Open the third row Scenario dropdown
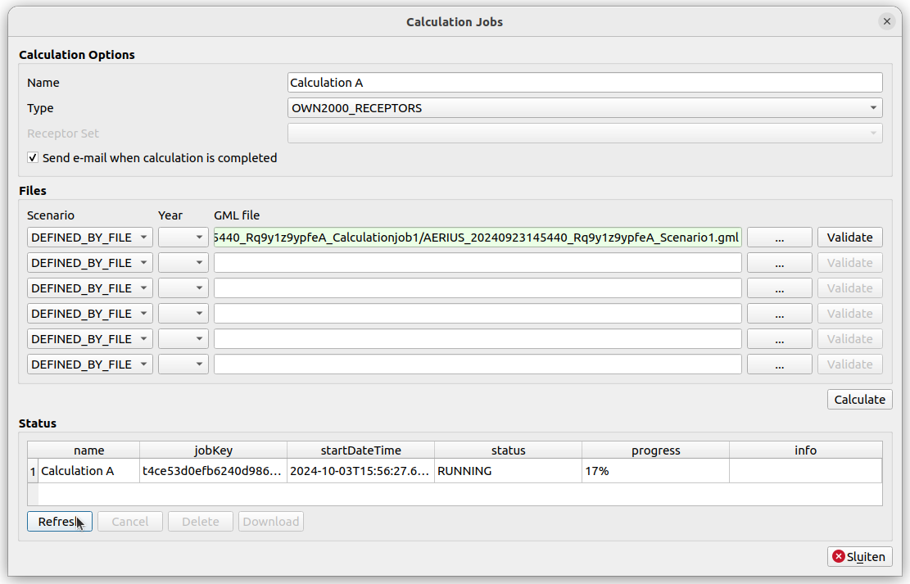Viewport: 910px width, 584px height. coord(89,288)
